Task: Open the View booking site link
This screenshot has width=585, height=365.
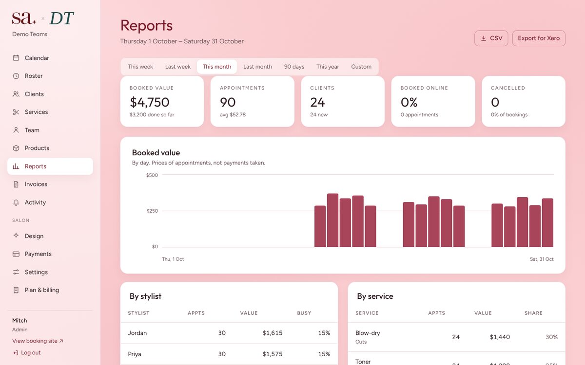Action: [x=38, y=341]
